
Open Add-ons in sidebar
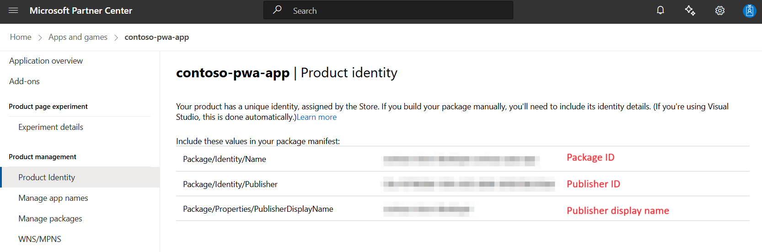point(24,81)
